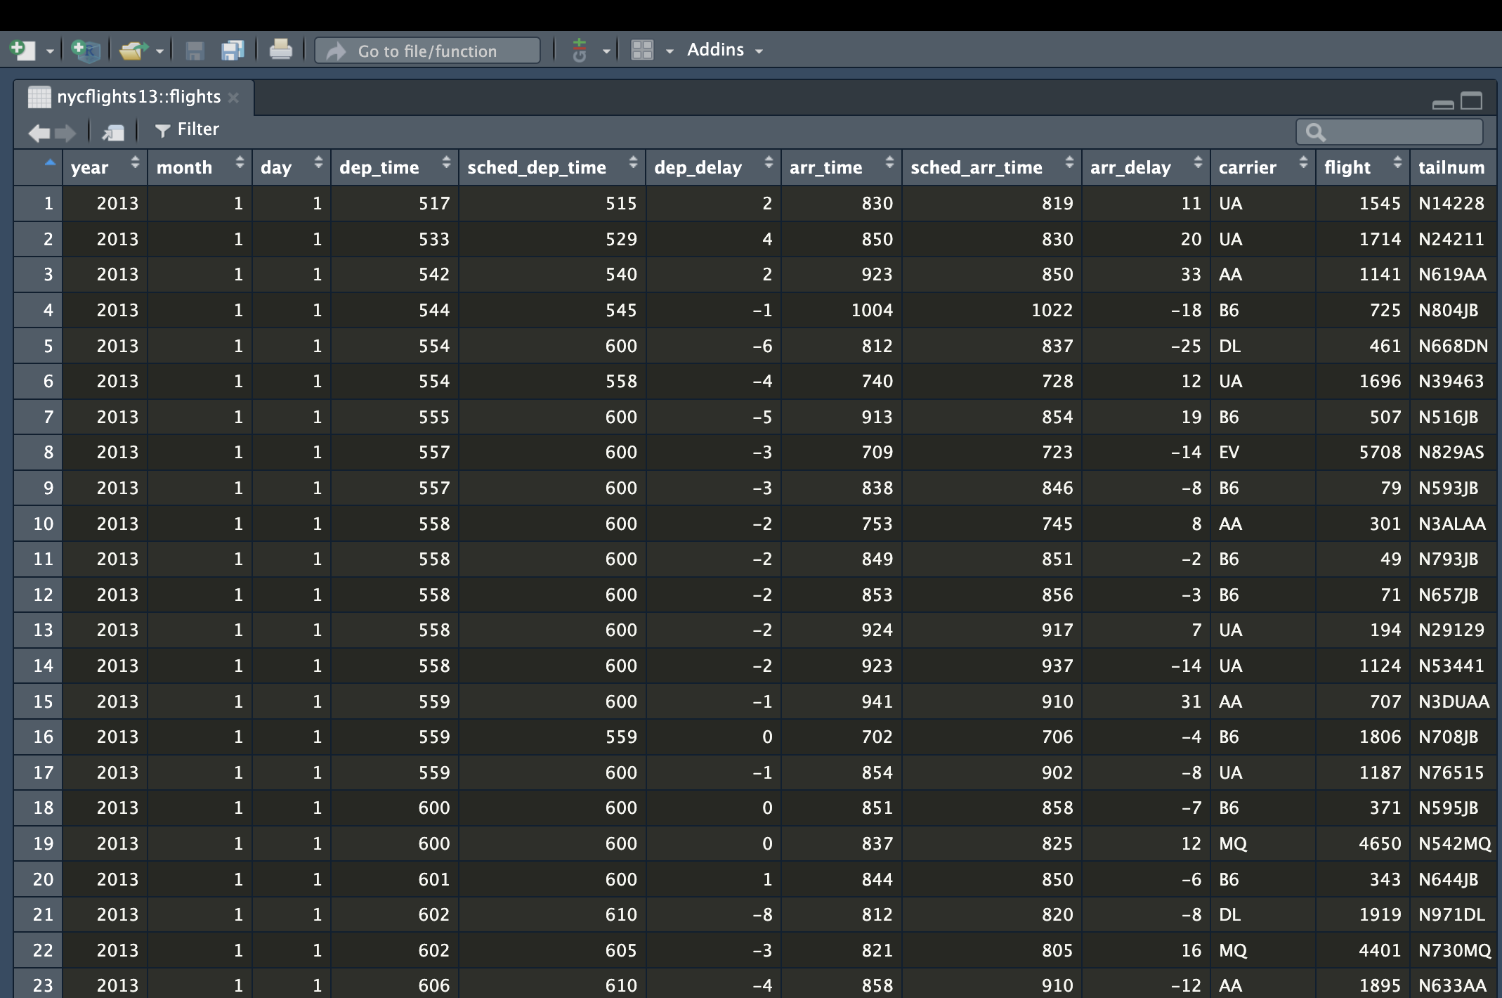
Task: Close the nycflights13::flights tab
Action: point(234,98)
